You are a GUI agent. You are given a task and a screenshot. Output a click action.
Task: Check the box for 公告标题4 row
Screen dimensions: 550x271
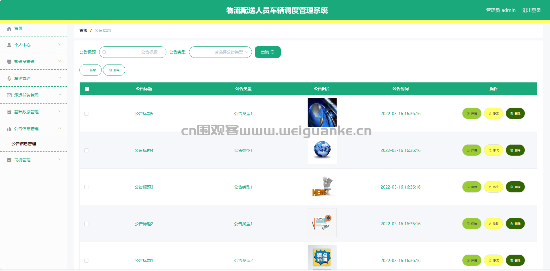click(86, 150)
